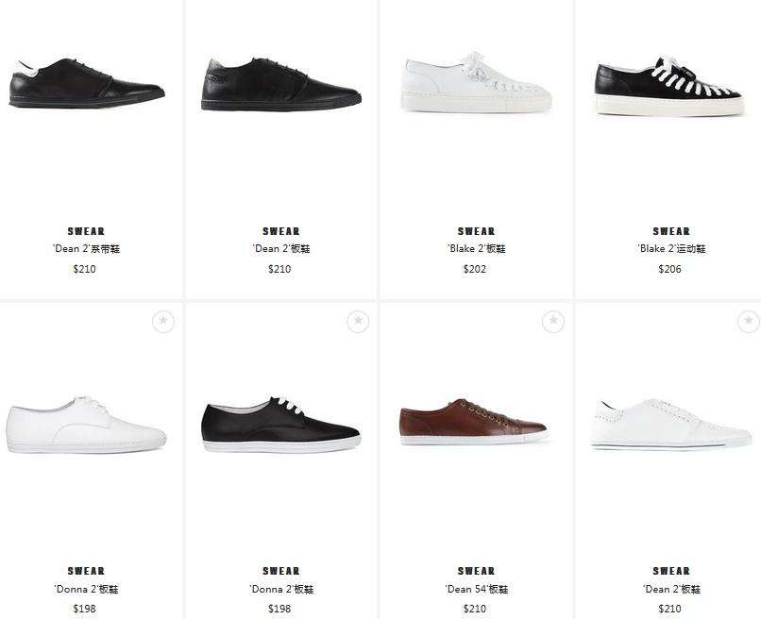This screenshot has height=619, width=761.
Task: View black 'Donna 2' shoe with white sole
Action: tap(281, 425)
